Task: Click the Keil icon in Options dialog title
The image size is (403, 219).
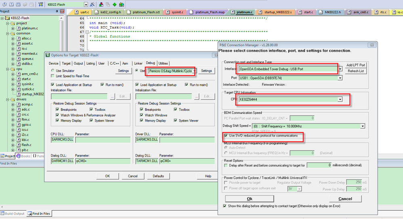Action: [x=48, y=55]
